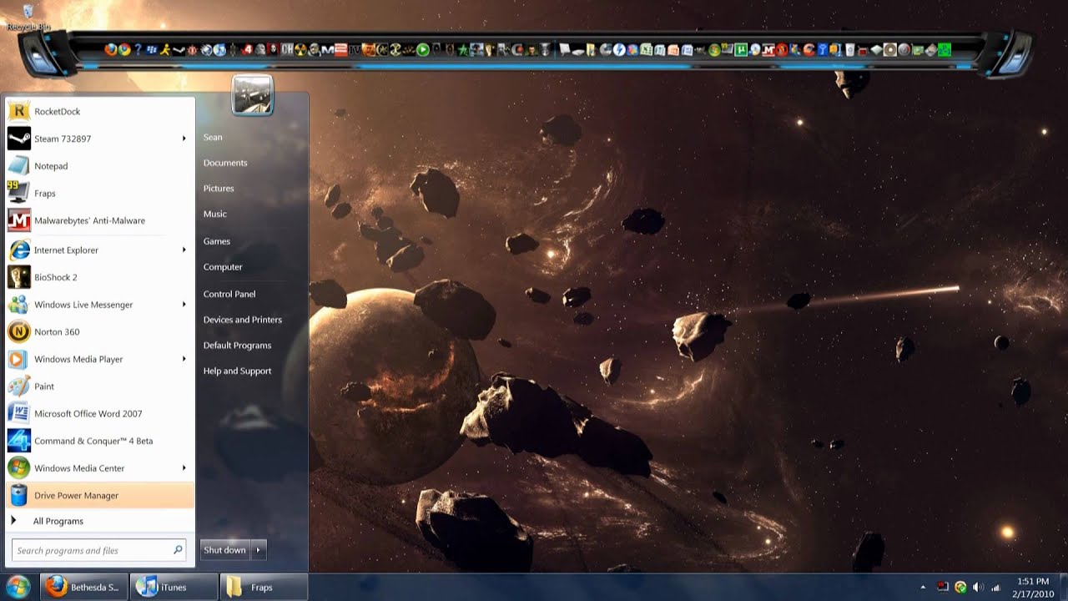Launch Excel from the top dock
This screenshot has height=601, width=1068.
pos(646,50)
